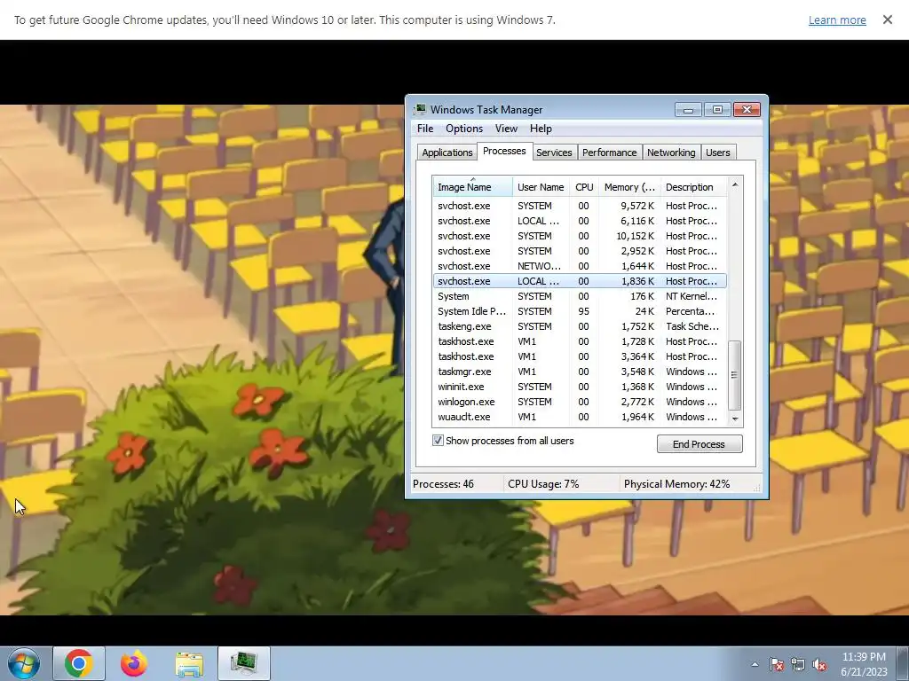The image size is (909, 681).
Task: Select the System Idle Process row
Action: click(x=580, y=311)
